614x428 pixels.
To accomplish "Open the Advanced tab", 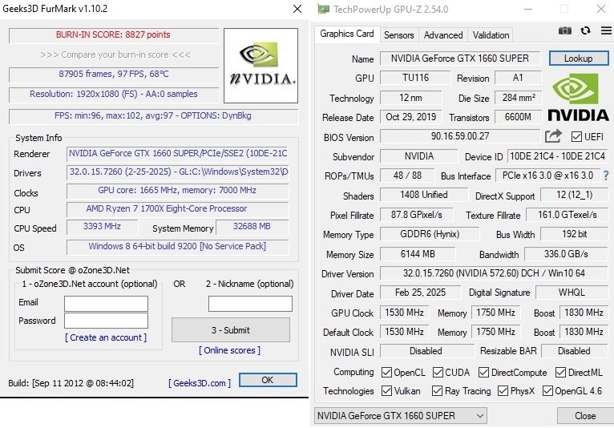I will 443,35.
